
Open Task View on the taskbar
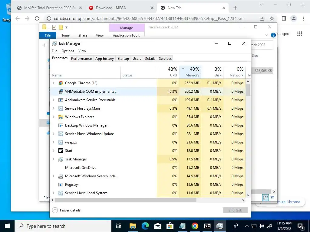pos(119,226)
